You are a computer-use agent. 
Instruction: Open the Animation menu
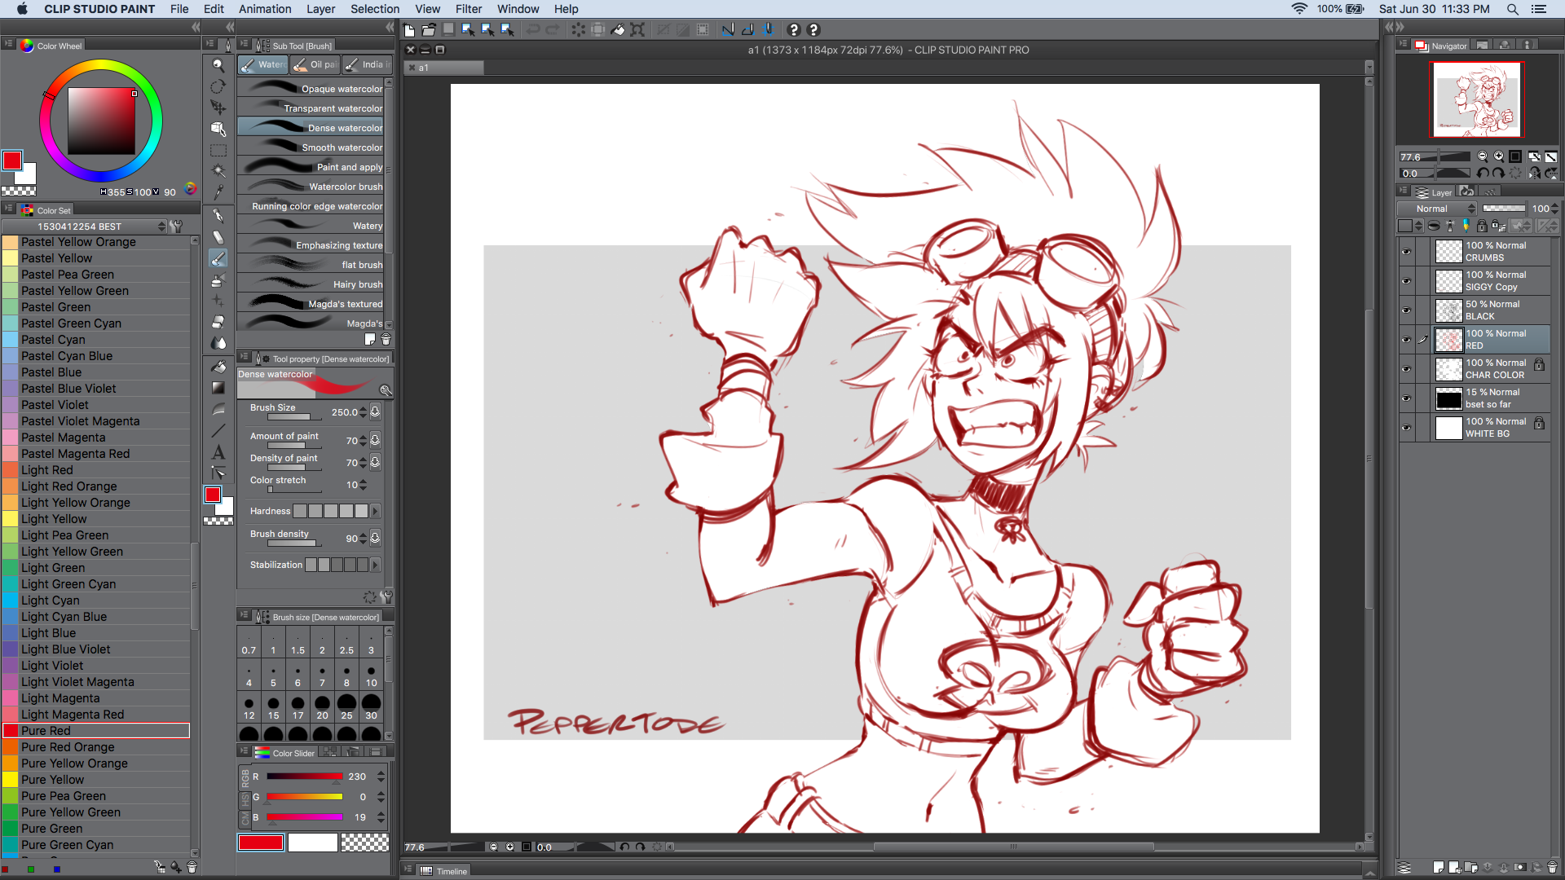(265, 9)
